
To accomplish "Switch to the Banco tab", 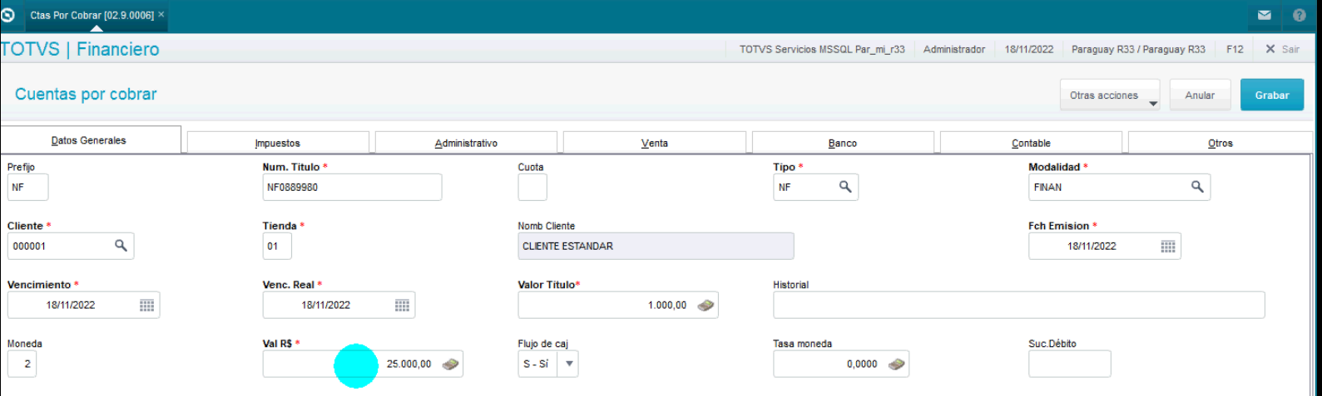I will pos(843,143).
